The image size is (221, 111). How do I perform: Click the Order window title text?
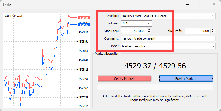coord(8,5)
